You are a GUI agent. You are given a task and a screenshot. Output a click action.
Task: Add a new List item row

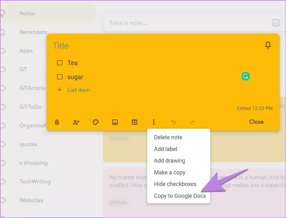(x=79, y=90)
